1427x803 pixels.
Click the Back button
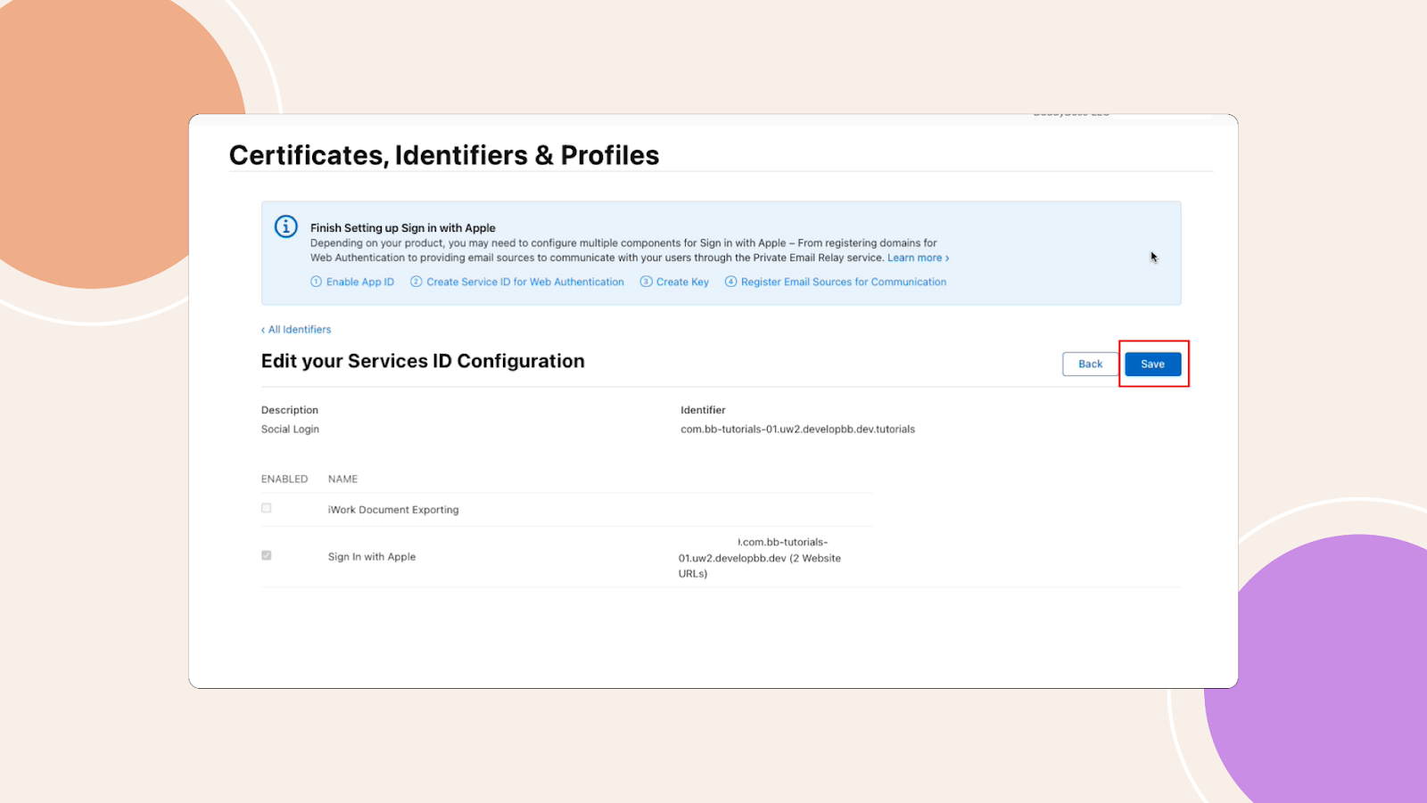[x=1090, y=364]
